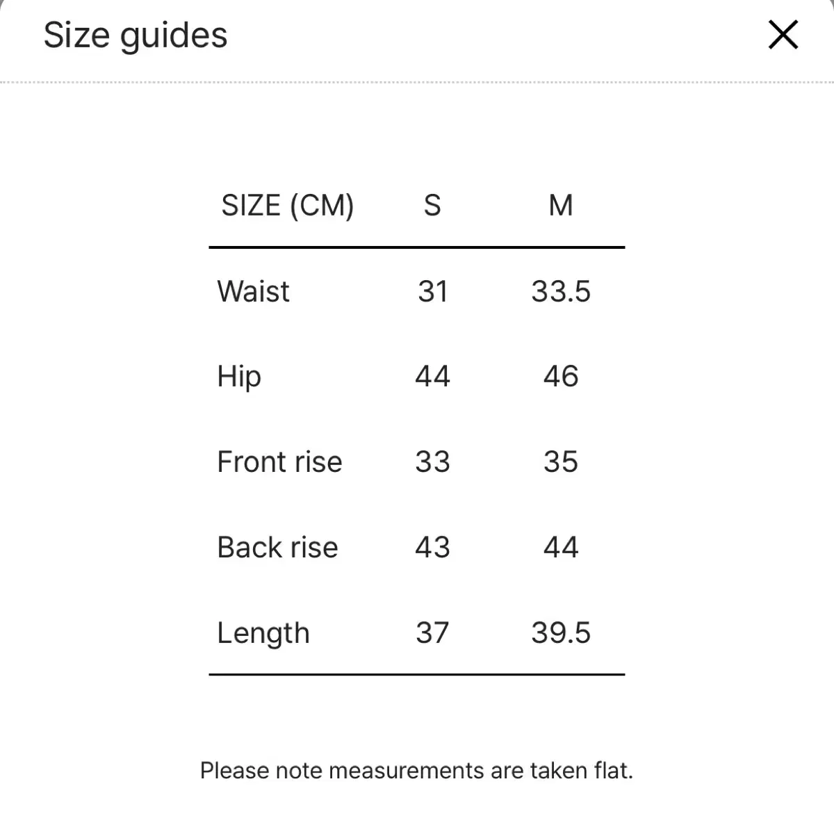Click the Length row label

263,634
